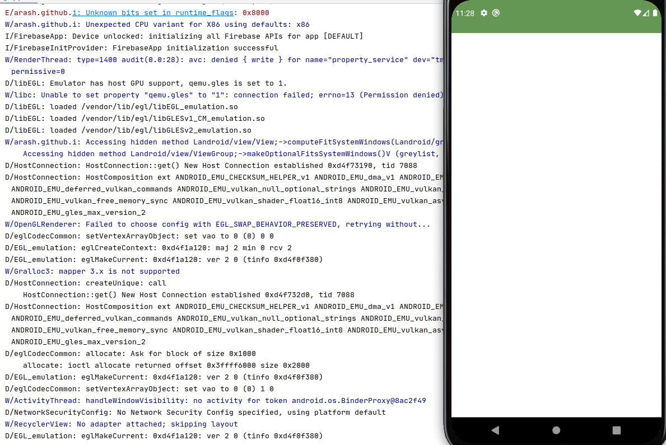The height and width of the screenshot is (445, 666).
Task: Click the circular notification icon beside the gear
Action: tap(496, 13)
